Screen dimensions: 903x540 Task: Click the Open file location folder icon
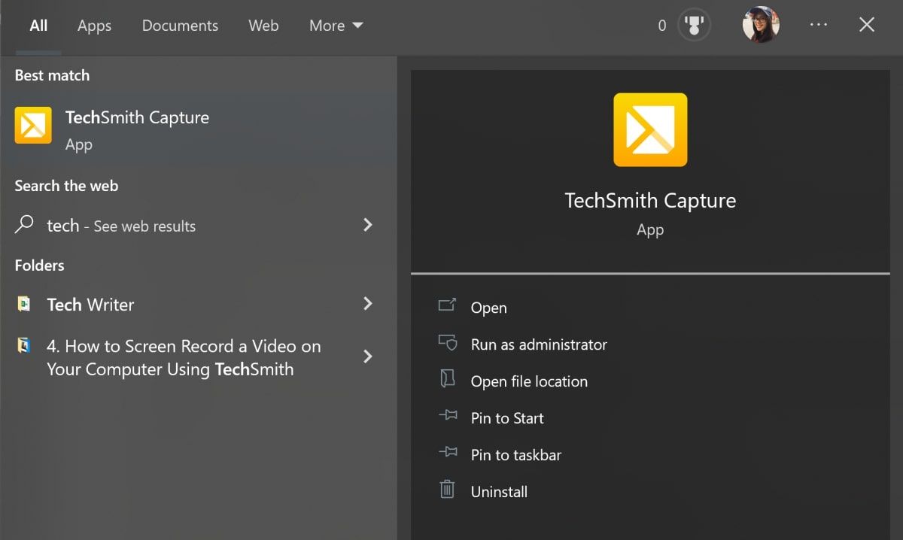(x=448, y=381)
